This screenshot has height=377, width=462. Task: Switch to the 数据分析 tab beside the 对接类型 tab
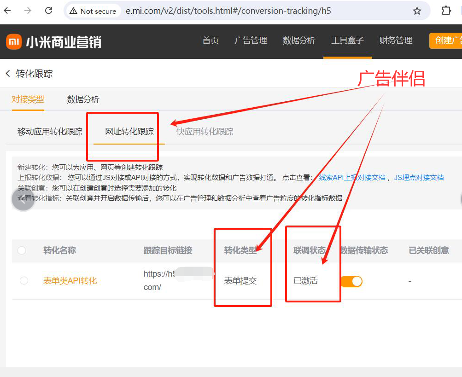click(83, 99)
